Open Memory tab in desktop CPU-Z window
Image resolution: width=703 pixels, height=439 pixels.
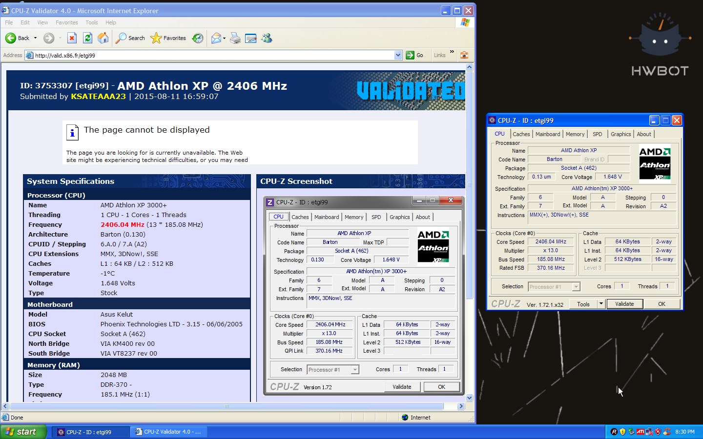(x=575, y=134)
